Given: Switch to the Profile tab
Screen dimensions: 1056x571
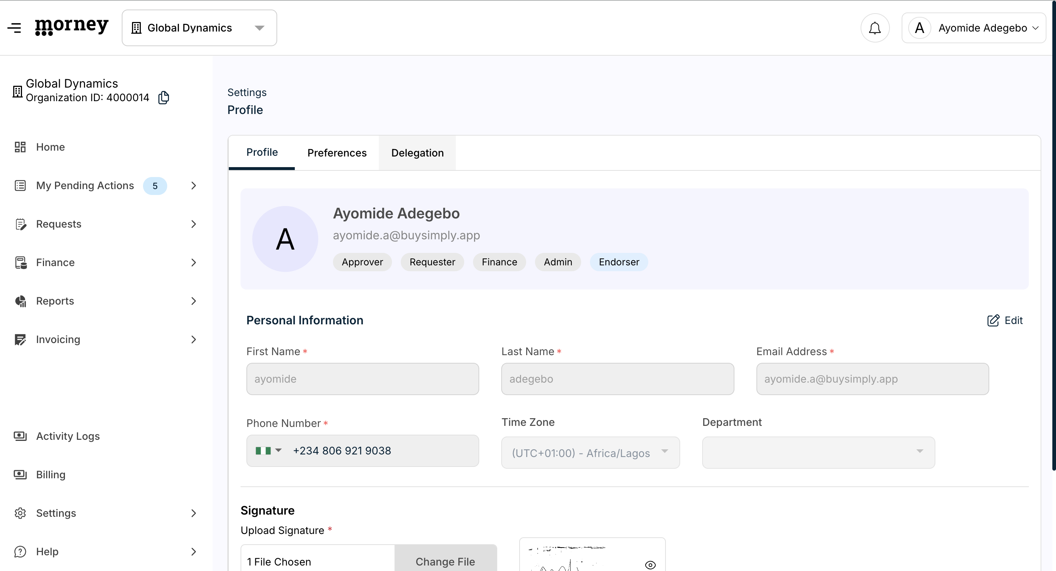Looking at the screenshot, I should coord(262,152).
